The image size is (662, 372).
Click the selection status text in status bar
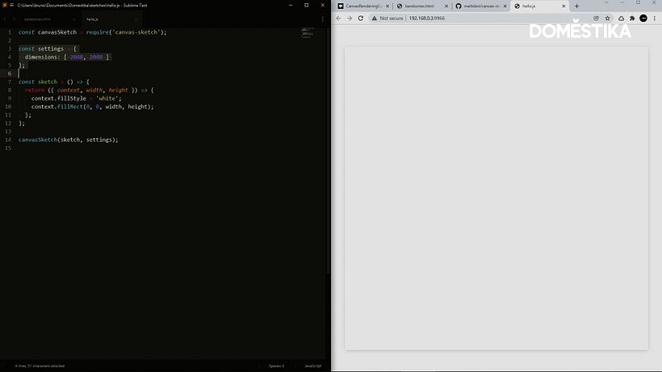40,366
